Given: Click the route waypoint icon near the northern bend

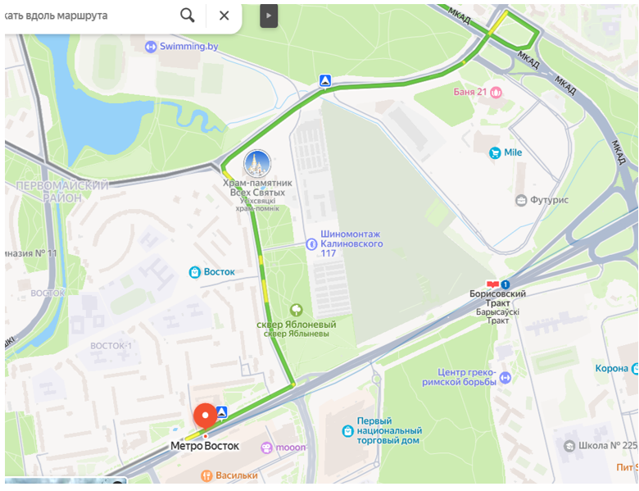Looking at the screenshot, I should tap(324, 80).
